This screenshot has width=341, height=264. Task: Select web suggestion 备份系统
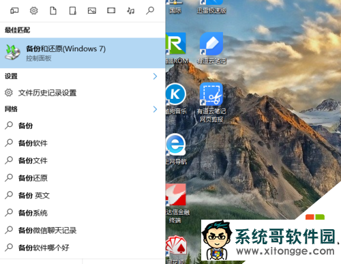coord(83,213)
